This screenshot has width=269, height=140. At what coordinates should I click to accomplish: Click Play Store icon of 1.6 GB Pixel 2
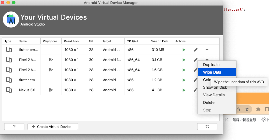coord(51,70)
